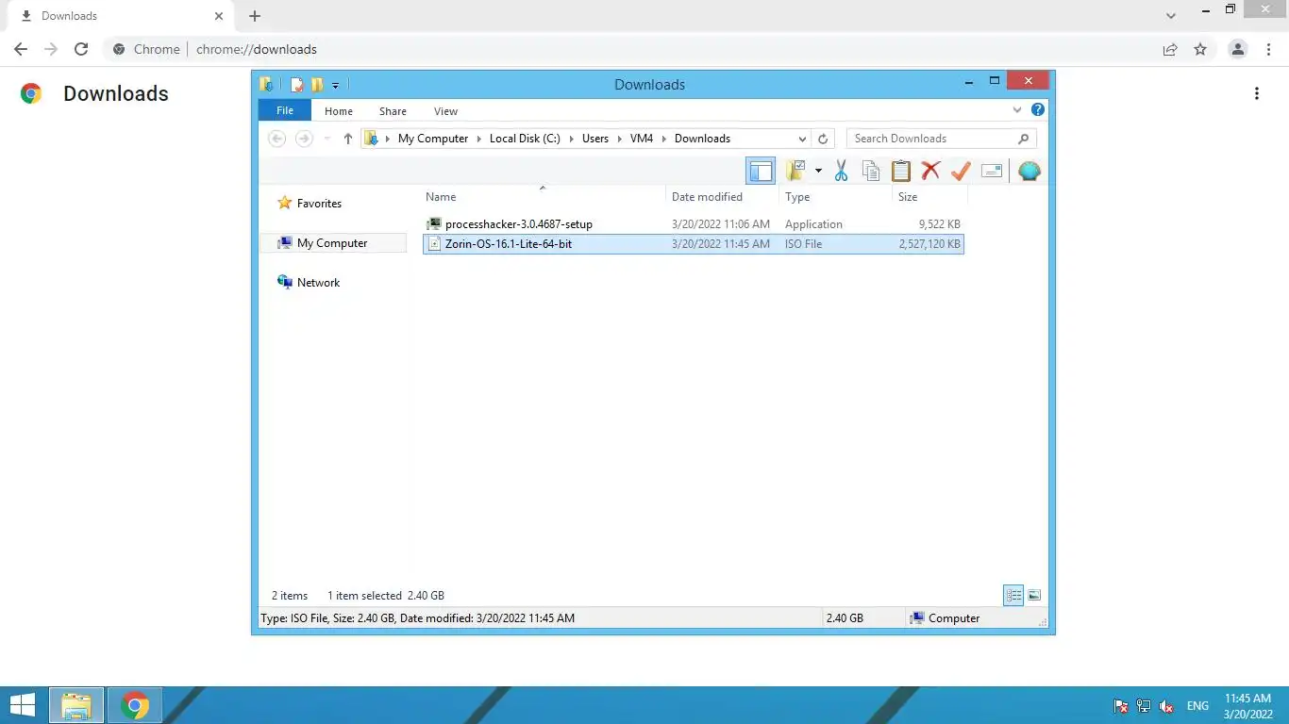This screenshot has width=1289, height=724.
Task: Select Network in the navigation pane
Action: tap(318, 283)
